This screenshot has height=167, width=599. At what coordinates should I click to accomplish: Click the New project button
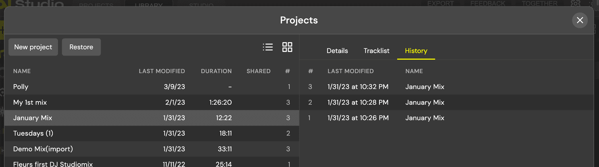tap(33, 47)
